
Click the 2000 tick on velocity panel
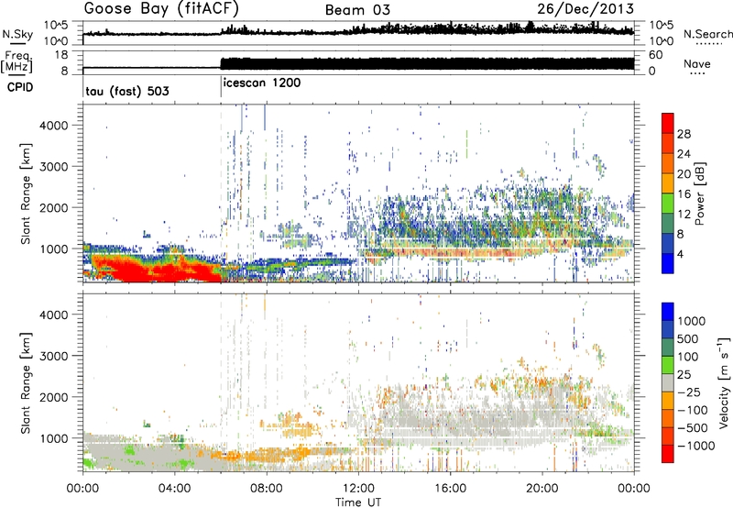point(53,397)
